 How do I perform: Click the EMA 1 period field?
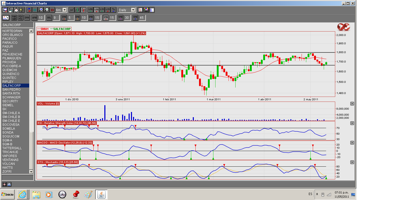(x=71, y=18)
